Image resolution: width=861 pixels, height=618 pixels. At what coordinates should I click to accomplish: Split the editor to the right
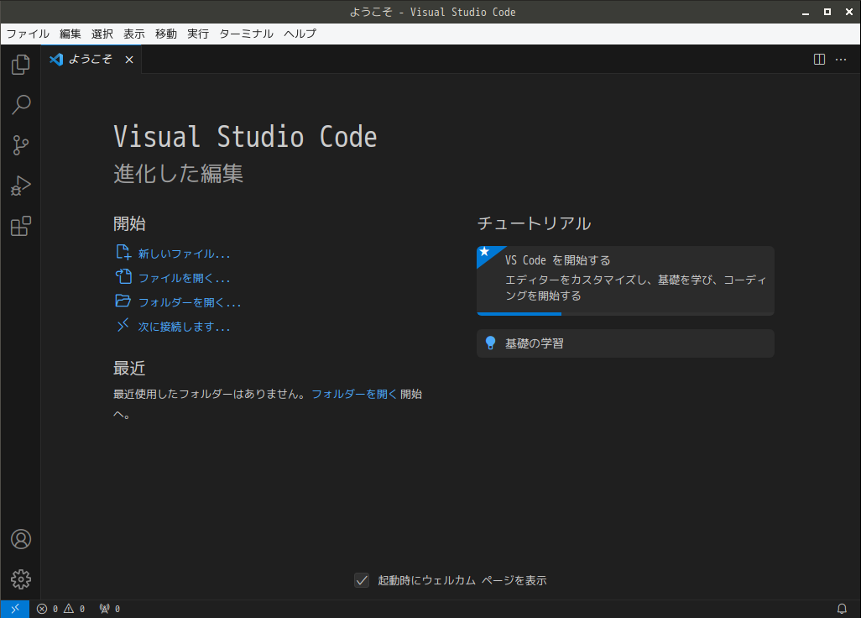click(x=819, y=60)
